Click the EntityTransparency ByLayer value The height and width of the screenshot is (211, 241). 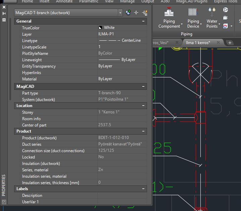[x=122, y=66]
